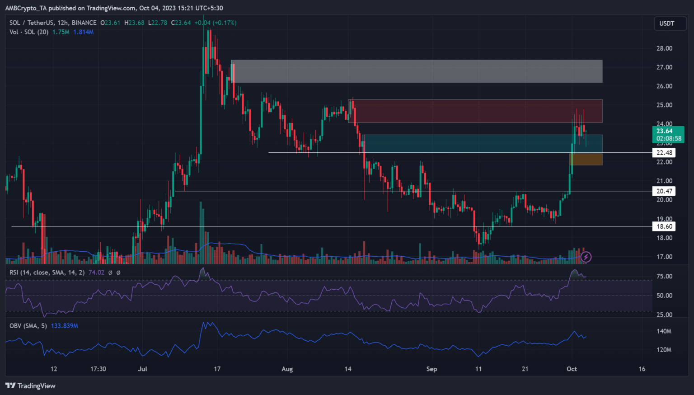Click the 18.60 support level label
The width and height of the screenshot is (694, 395).
coord(664,226)
